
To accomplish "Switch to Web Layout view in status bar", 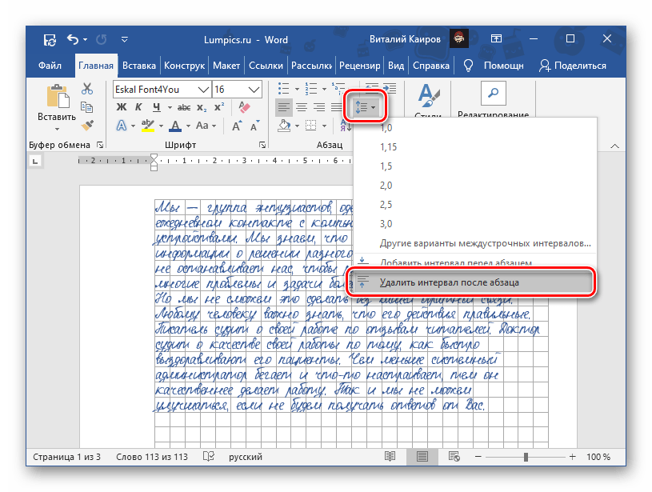I will [454, 457].
